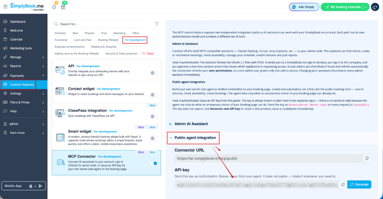Image resolution: width=383 pixels, height=199 pixels.
Task: Copy the Connector URL
Action: click(x=367, y=158)
